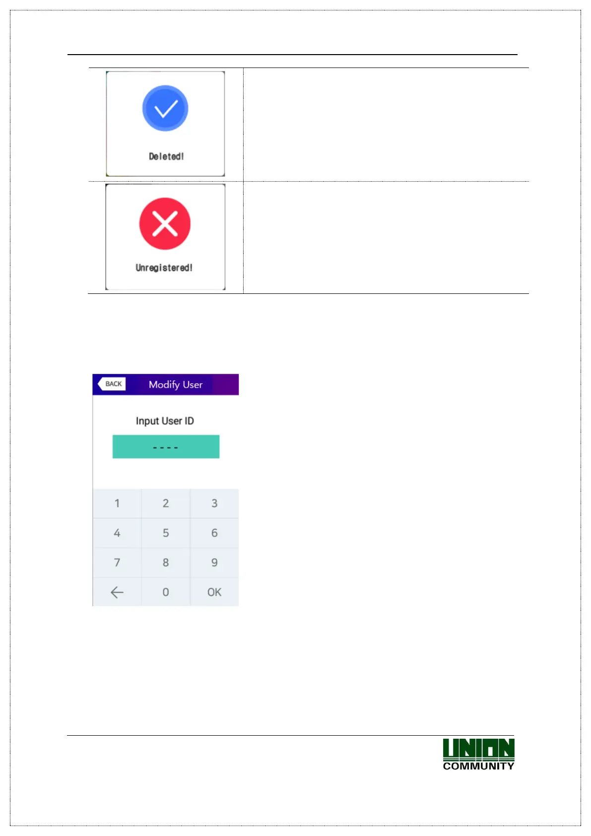This screenshot has width=591, height=836.
Task: Tap keypad digit 4
Action: pos(117,533)
